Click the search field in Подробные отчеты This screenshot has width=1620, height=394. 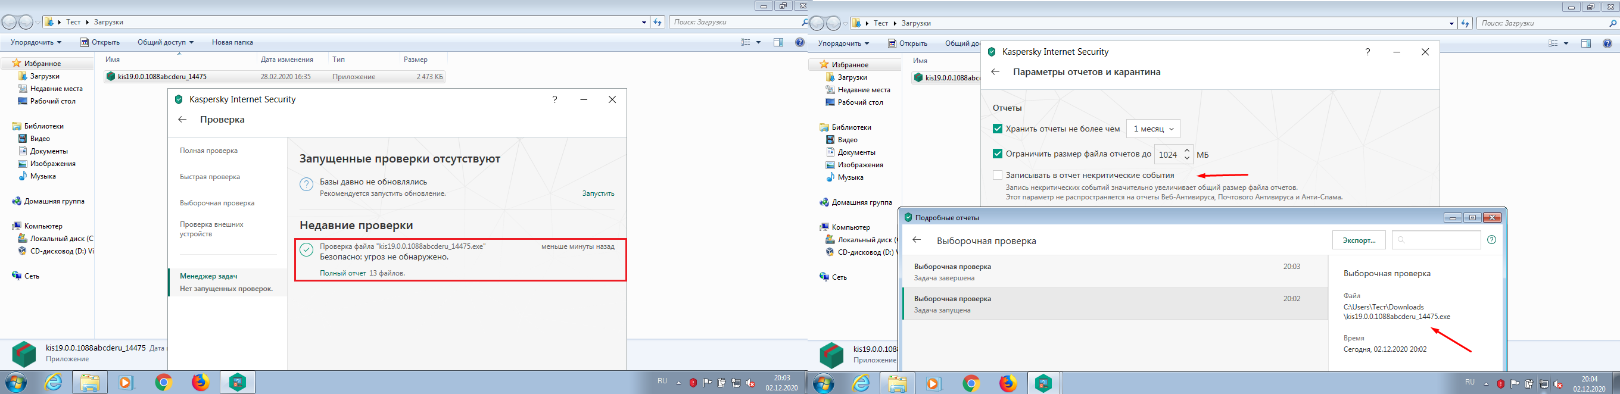pos(1436,240)
